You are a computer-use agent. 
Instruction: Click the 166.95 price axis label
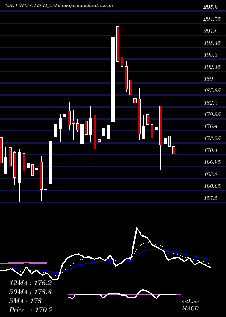click(212, 162)
